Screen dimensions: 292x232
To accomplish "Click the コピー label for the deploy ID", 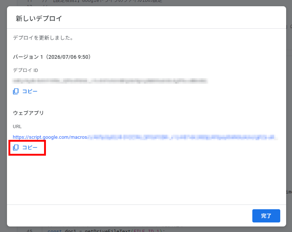I will click(x=30, y=91).
